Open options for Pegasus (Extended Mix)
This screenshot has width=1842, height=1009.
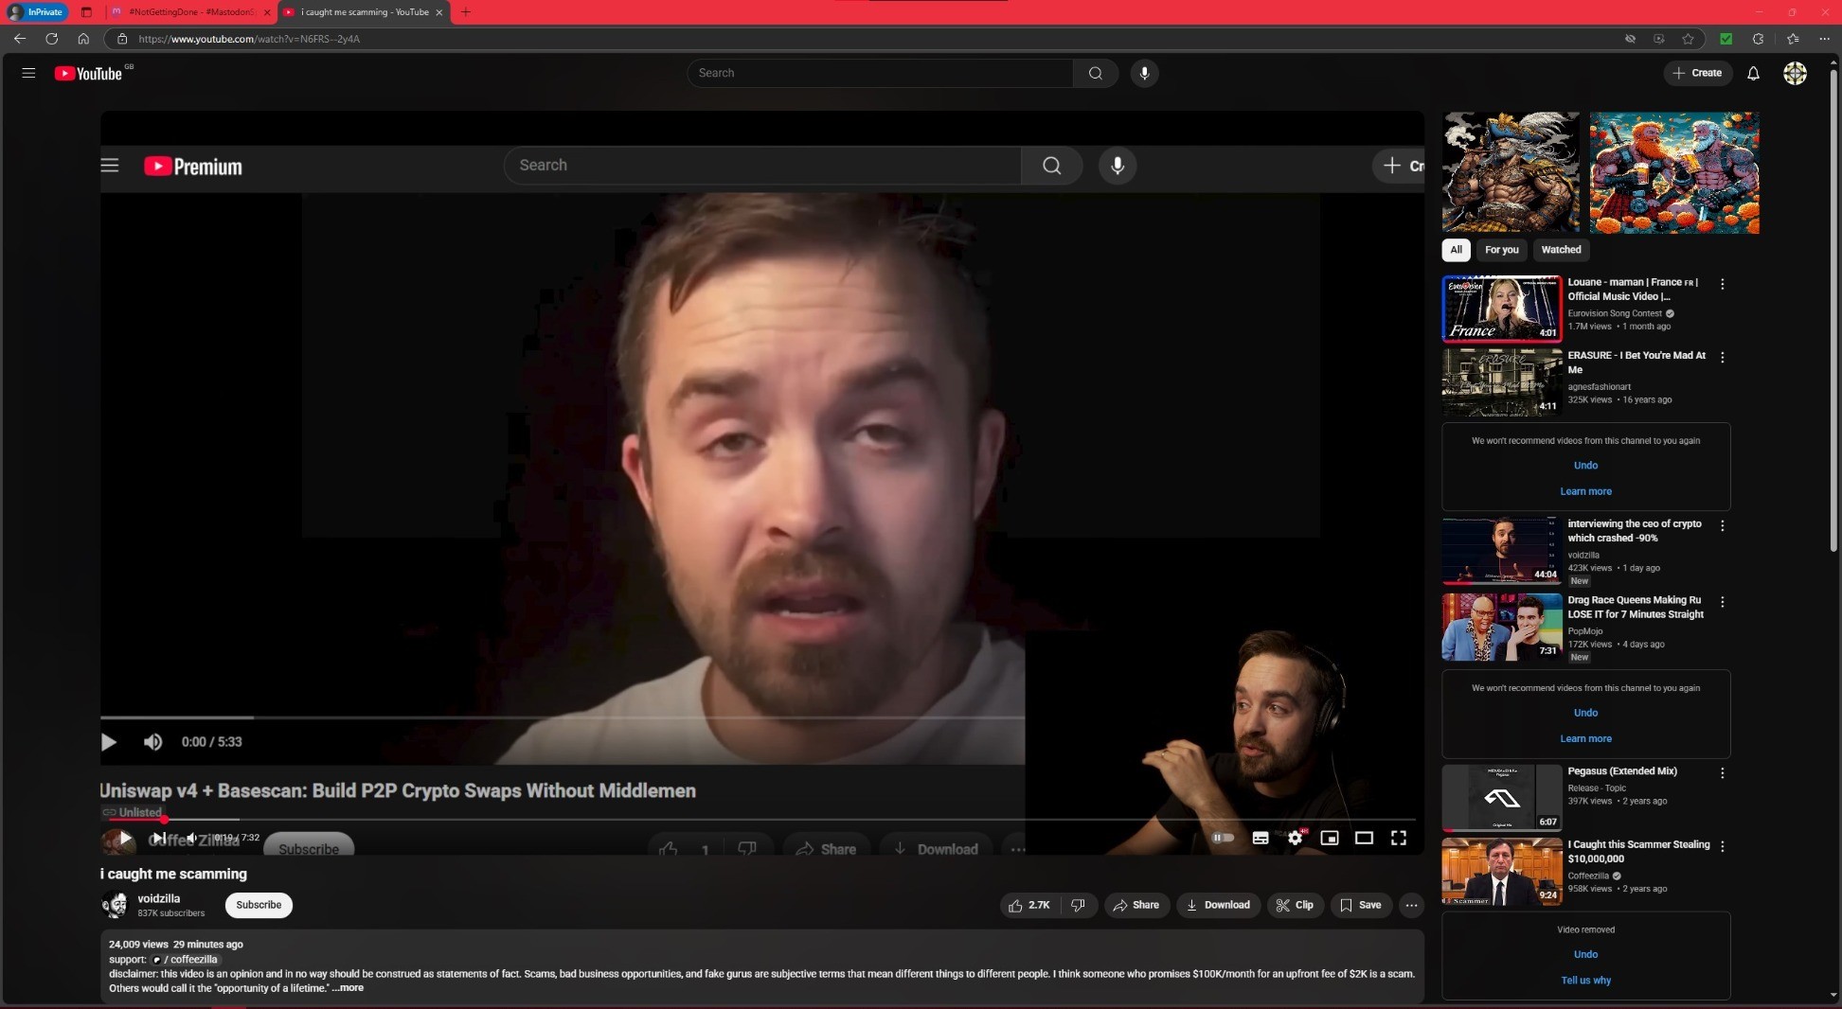coord(1723,773)
